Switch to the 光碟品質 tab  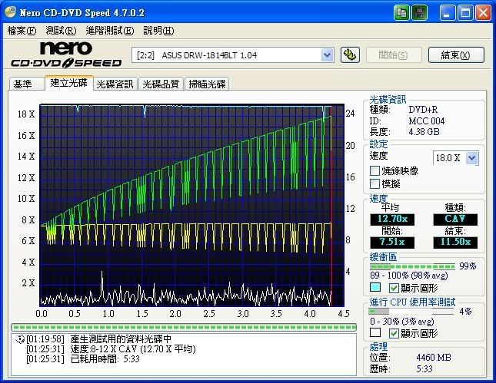point(161,84)
